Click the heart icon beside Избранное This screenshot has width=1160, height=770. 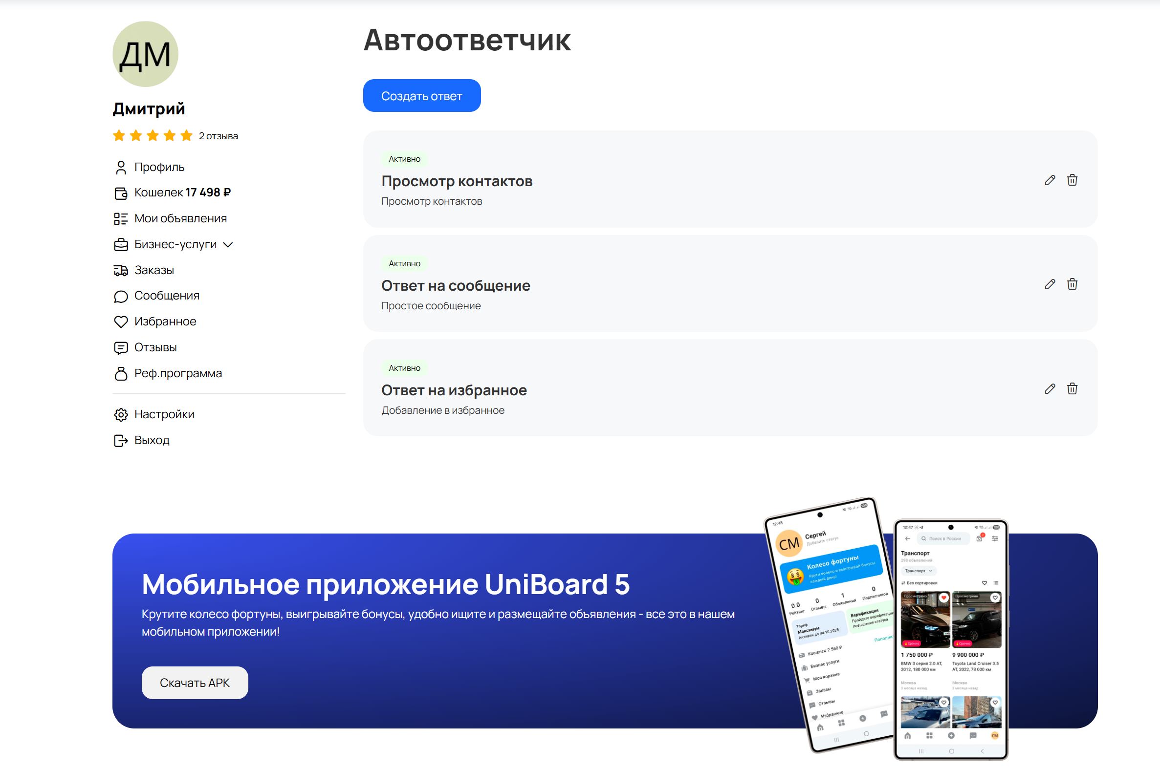[120, 321]
